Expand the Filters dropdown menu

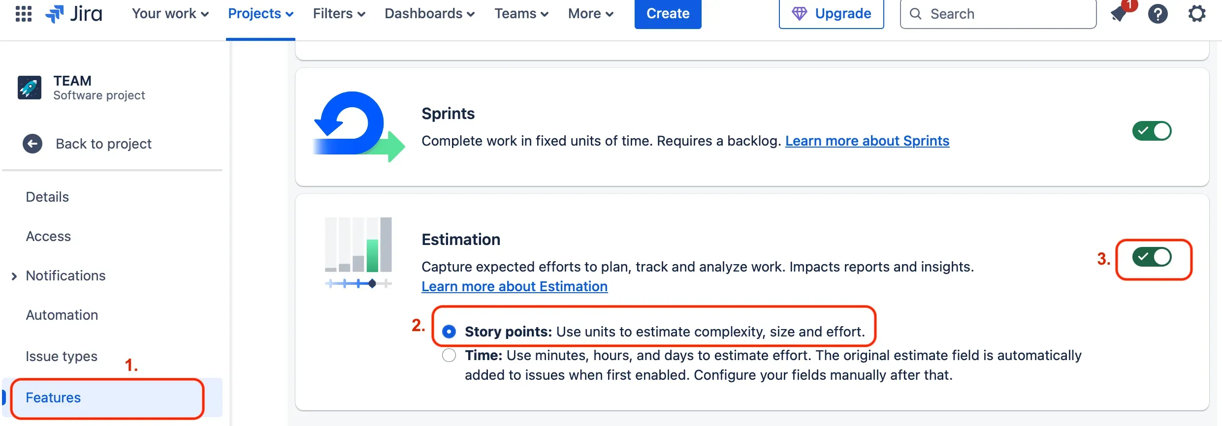pos(339,13)
